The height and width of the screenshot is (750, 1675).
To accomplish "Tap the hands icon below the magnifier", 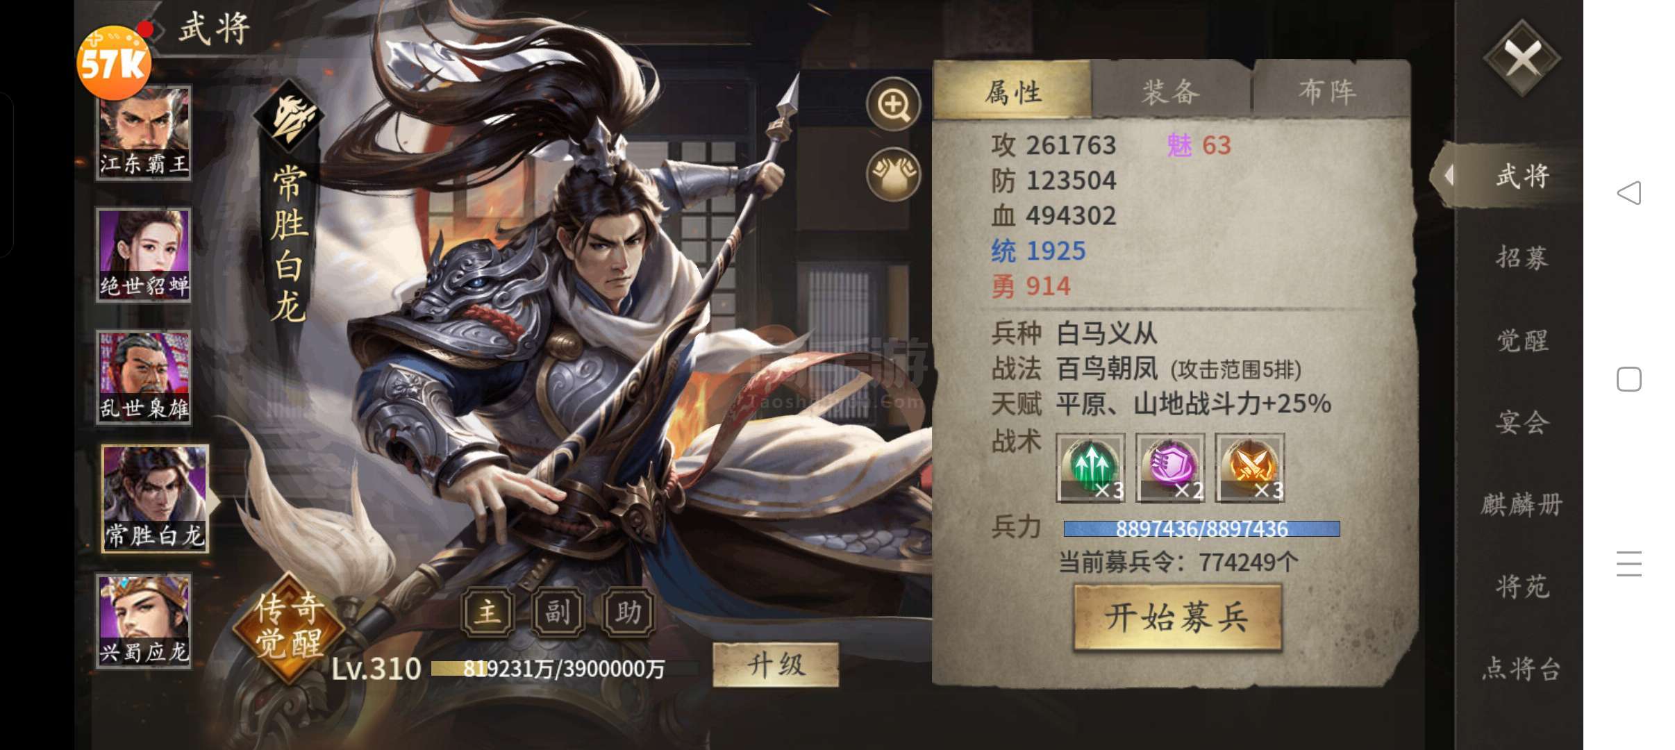I will pos(894,175).
